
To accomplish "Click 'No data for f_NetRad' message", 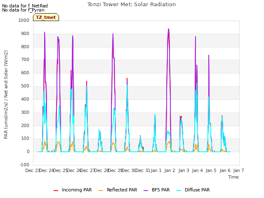I will coord(25,6).
